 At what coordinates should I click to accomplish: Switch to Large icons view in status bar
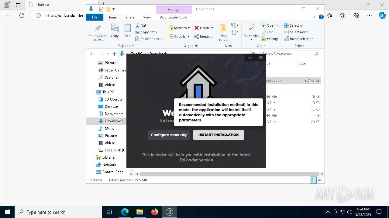320,180
